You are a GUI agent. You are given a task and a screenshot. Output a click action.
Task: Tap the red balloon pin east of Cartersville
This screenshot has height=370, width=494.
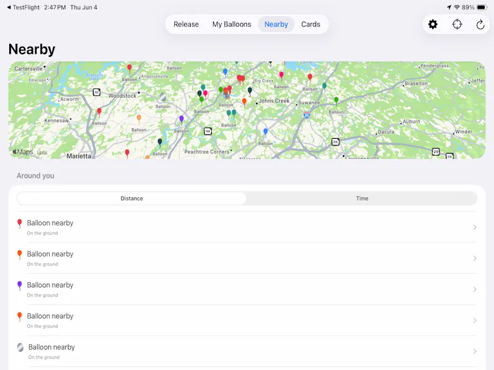129,68
